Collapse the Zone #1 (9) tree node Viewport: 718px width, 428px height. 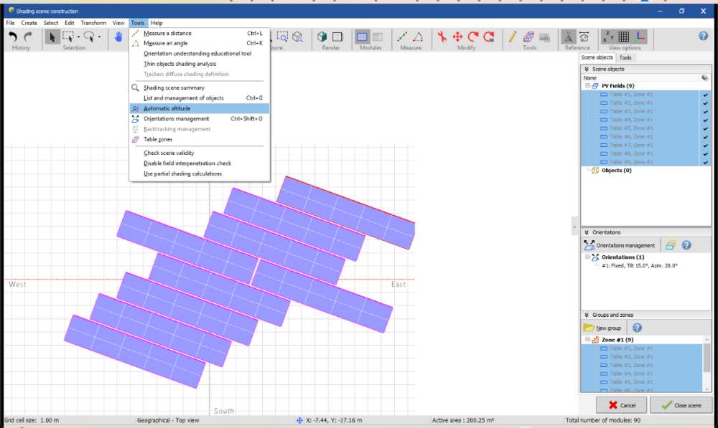pyautogui.click(x=587, y=340)
